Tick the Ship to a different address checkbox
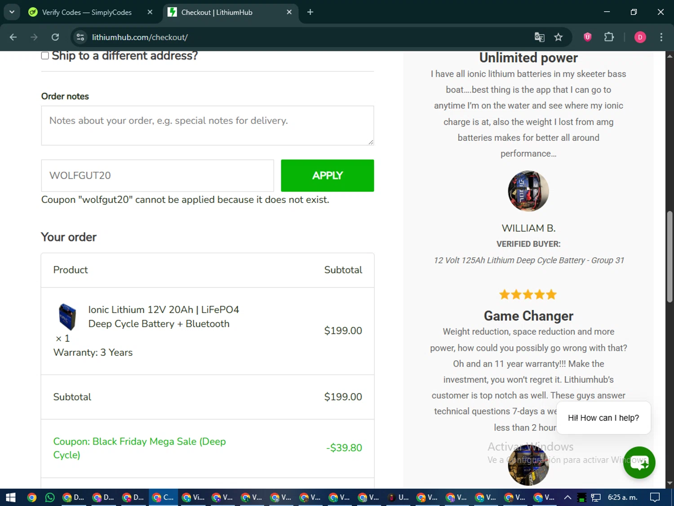 coord(45,56)
